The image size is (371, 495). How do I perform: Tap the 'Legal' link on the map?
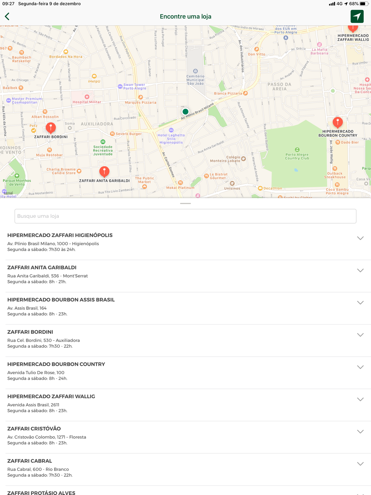click(x=8, y=193)
